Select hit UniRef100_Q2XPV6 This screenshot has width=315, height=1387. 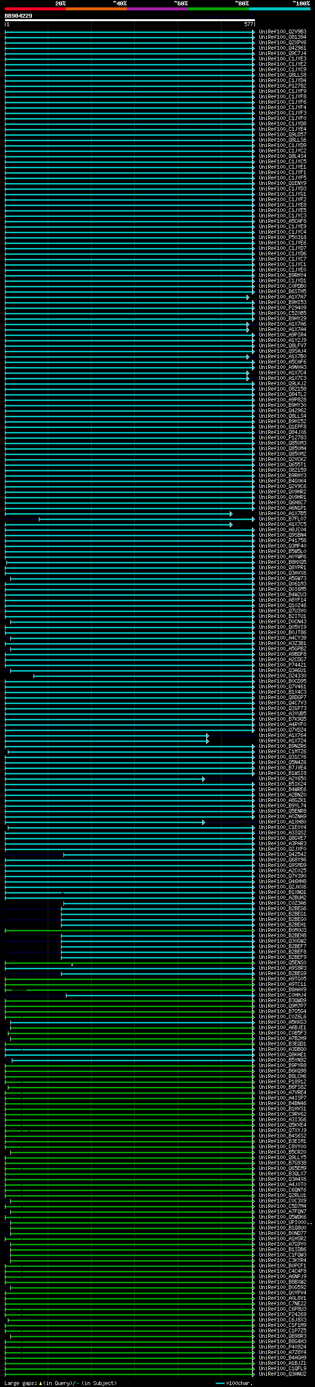(283, 42)
